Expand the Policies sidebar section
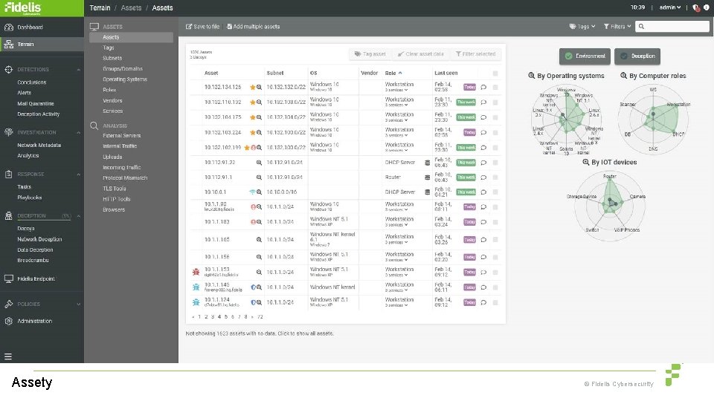The height and width of the screenshot is (401, 714). (78, 304)
